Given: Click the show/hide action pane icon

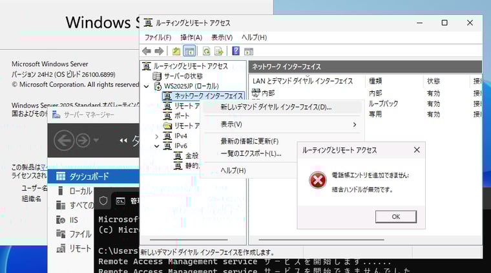Looking at the screenshot, I should click(x=249, y=51).
